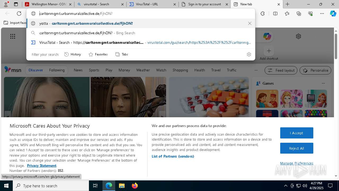The image size is (339, 191).
Task: Open the new tab plus button
Action: (288, 4)
